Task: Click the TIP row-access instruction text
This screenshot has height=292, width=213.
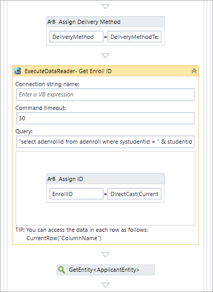Action: click(x=82, y=230)
